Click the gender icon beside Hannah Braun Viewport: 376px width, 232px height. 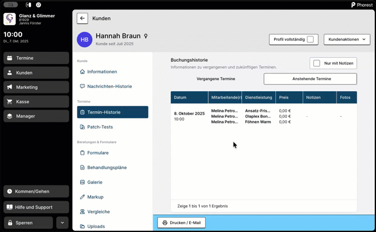point(146,36)
